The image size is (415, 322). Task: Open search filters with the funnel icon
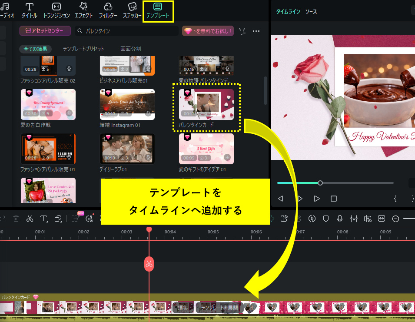click(x=242, y=31)
